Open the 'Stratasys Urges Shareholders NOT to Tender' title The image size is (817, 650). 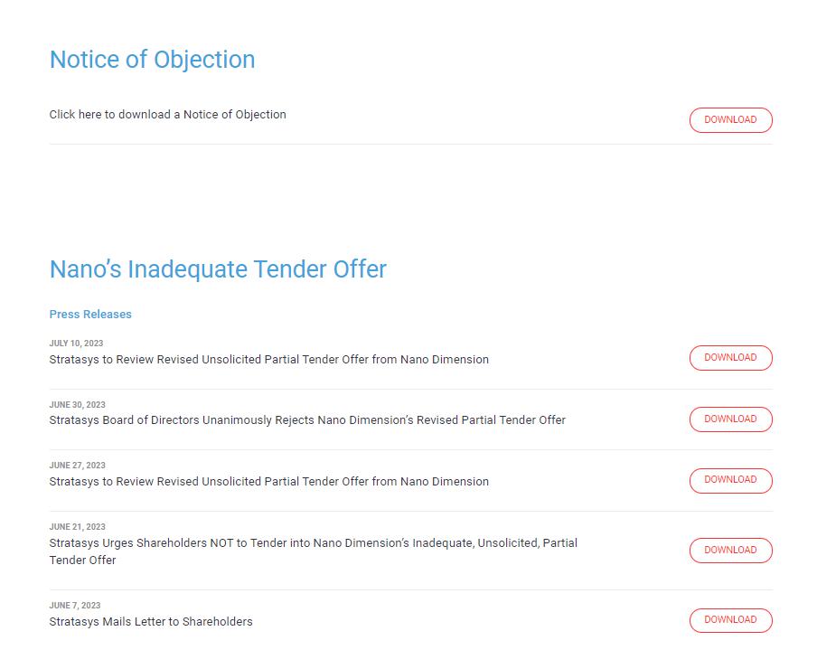click(x=313, y=543)
